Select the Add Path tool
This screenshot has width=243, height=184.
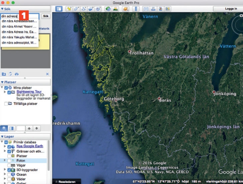point(83,9)
